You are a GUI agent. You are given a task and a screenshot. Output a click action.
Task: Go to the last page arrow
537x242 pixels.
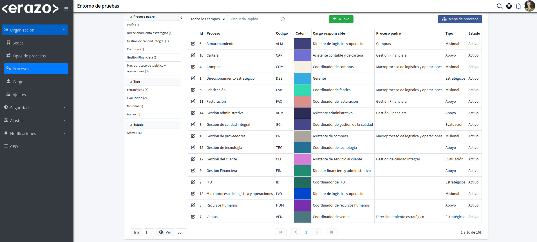pos(332,232)
